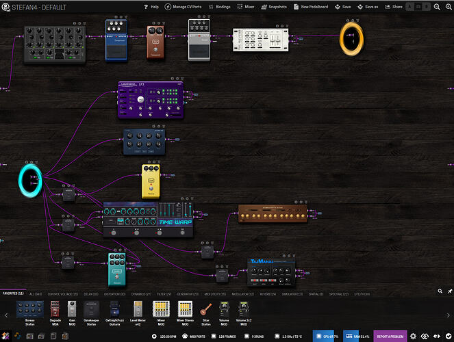
Task: Switch to the Filter plugin tab
Action: coord(164,293)
